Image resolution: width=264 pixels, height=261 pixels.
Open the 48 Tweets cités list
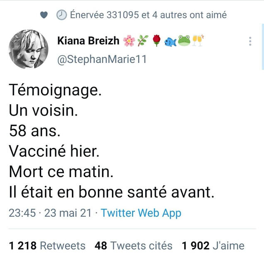133,246
